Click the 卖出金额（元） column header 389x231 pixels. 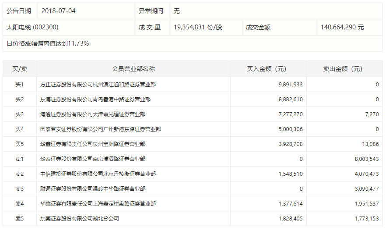click(343, 69)
